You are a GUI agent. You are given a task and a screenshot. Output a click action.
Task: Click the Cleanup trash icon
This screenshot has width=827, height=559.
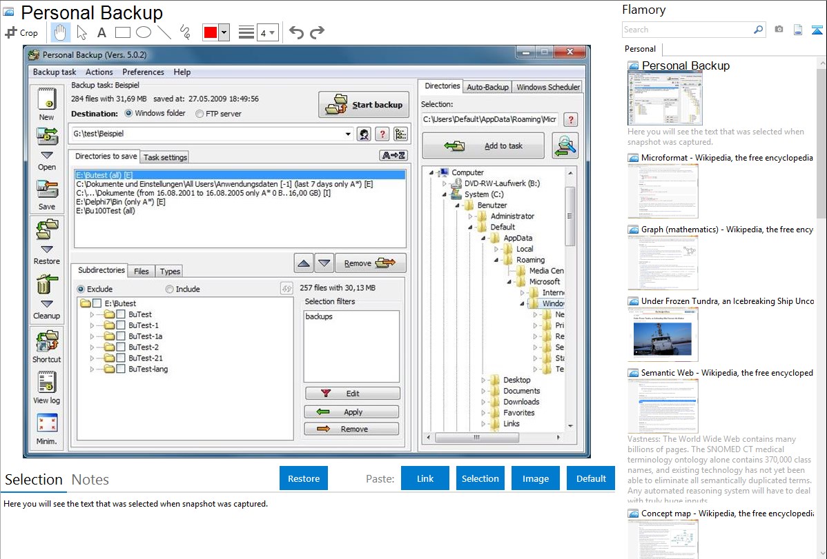pyautogui.click(x=46, y=285)
